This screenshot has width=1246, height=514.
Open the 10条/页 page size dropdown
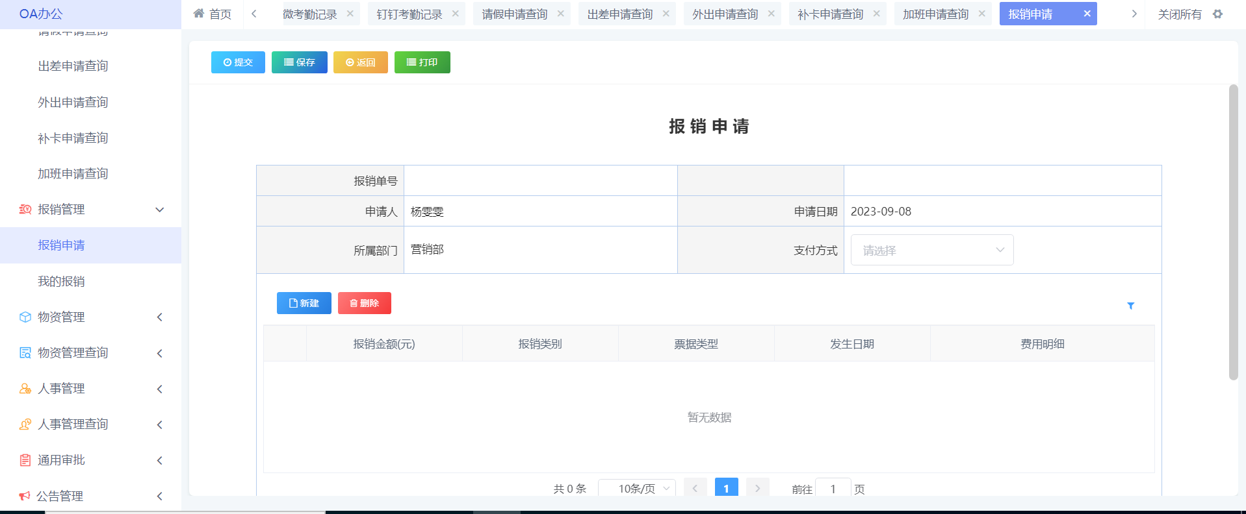pyautogui.click(x=636, y=489)
